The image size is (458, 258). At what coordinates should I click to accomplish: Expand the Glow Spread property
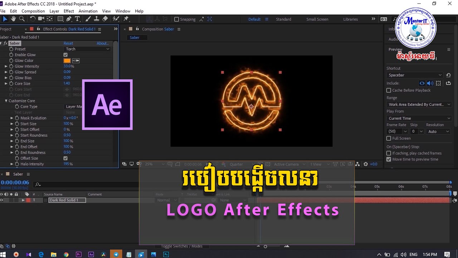click(x=6, y=72)
